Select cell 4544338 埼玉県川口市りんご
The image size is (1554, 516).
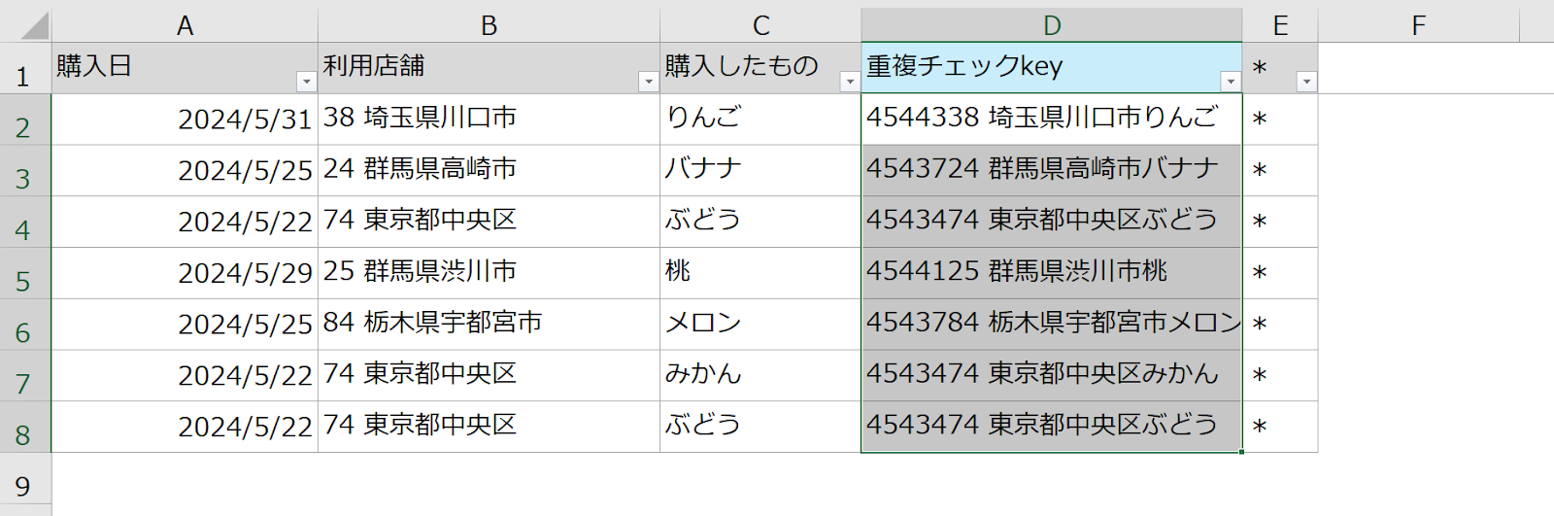[x=1052, y=120]
